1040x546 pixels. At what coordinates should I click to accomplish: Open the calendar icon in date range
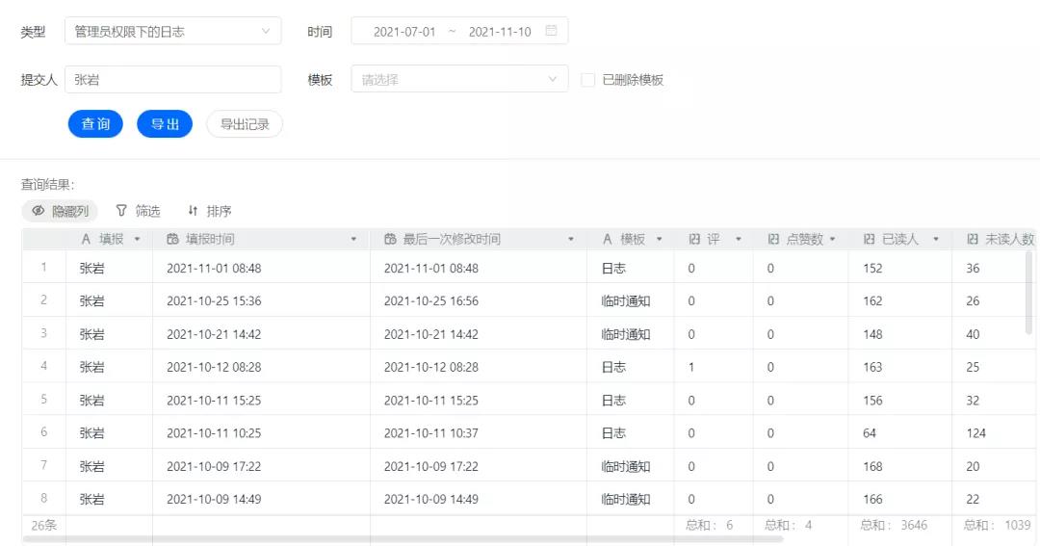click(x=551, y=31)
